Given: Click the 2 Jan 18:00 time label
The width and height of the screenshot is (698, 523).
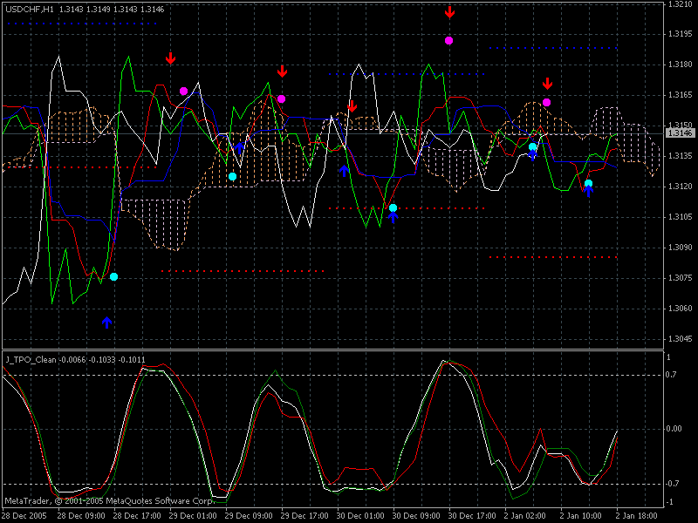Looking at the screenshot, I should coord(637,516).
